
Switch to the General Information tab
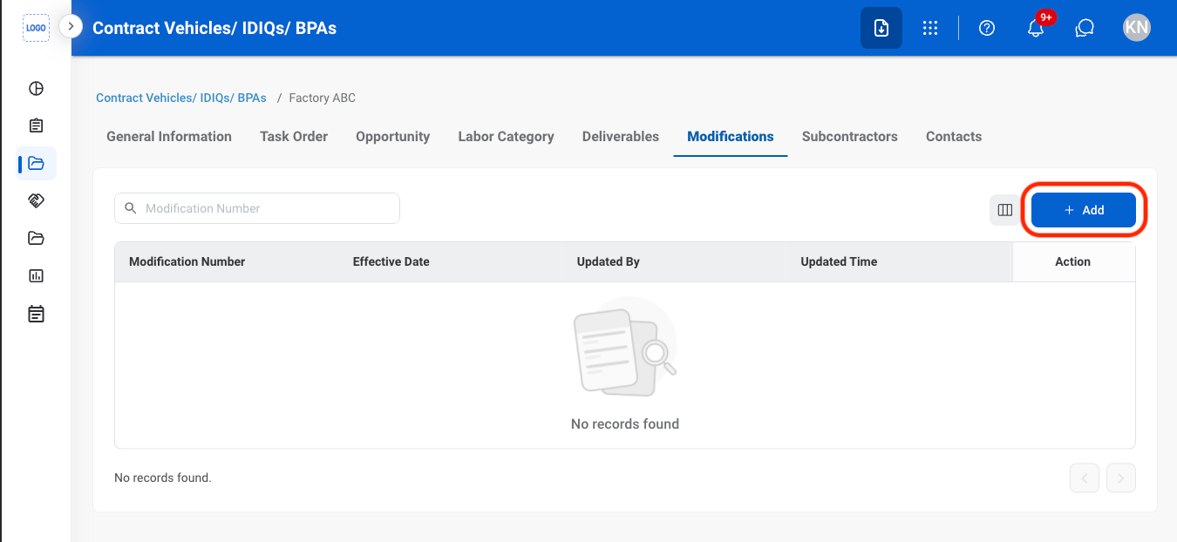click(169, 137)
